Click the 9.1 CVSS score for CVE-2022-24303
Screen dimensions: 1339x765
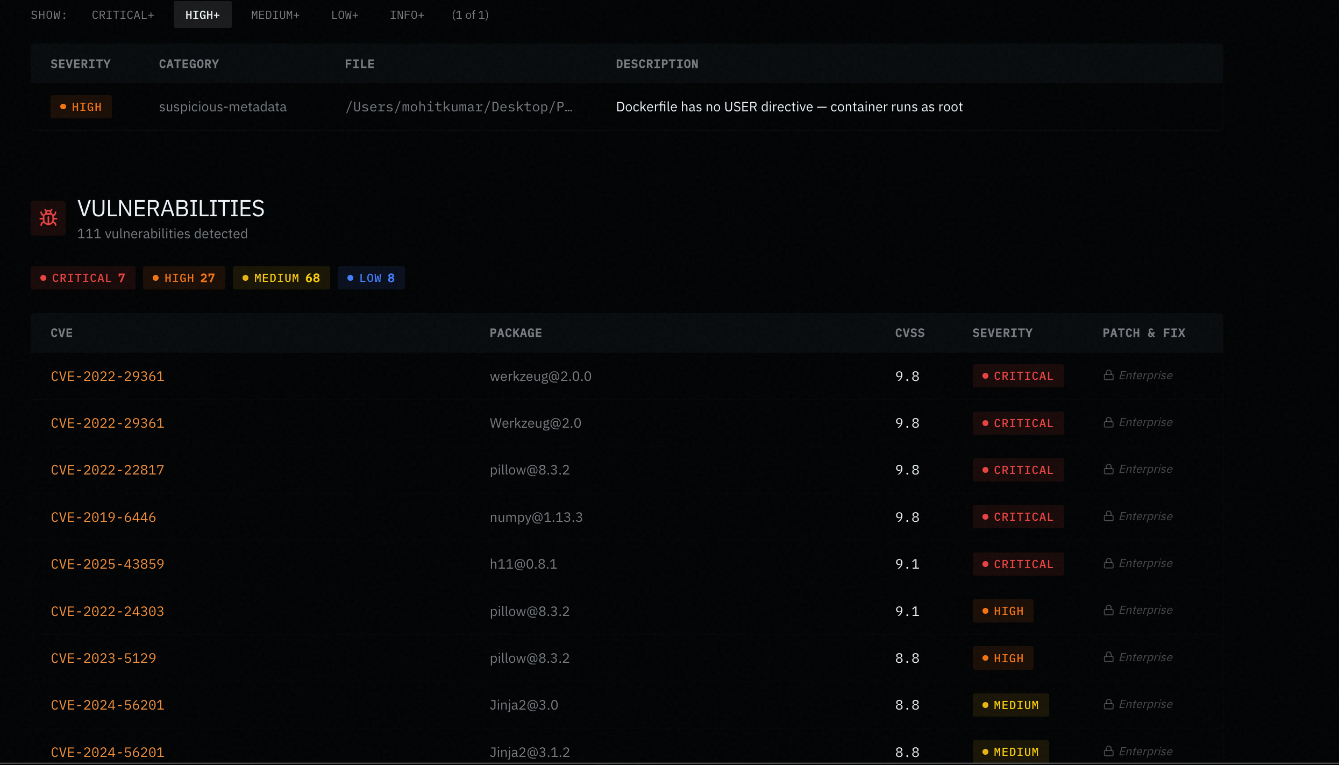pos(907,611)
